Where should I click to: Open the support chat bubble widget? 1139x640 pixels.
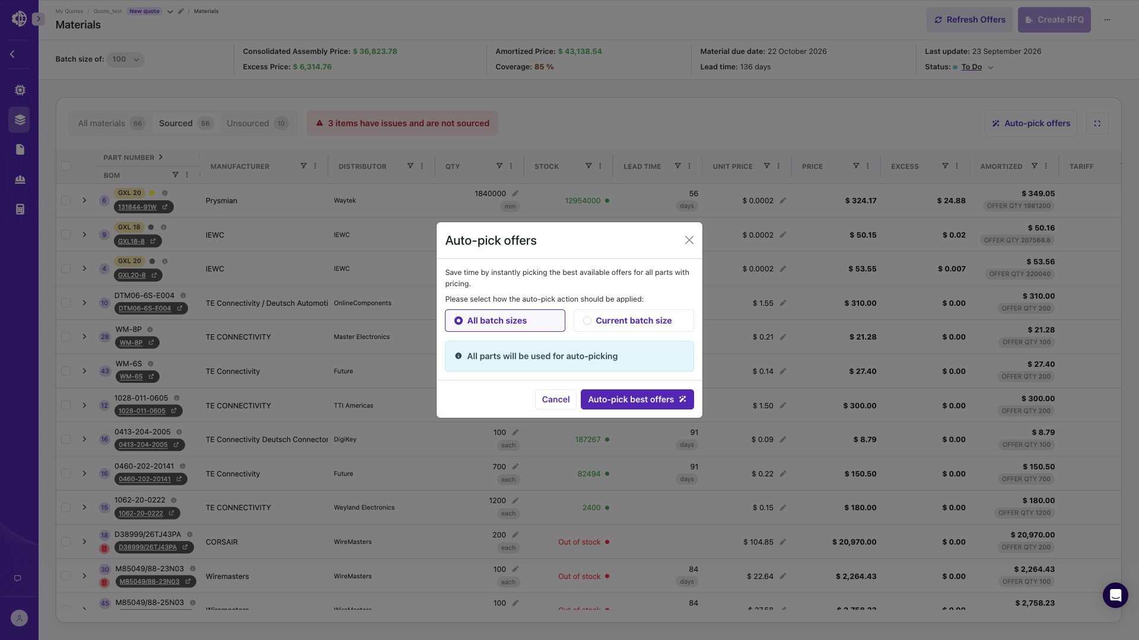point(1115,595)
